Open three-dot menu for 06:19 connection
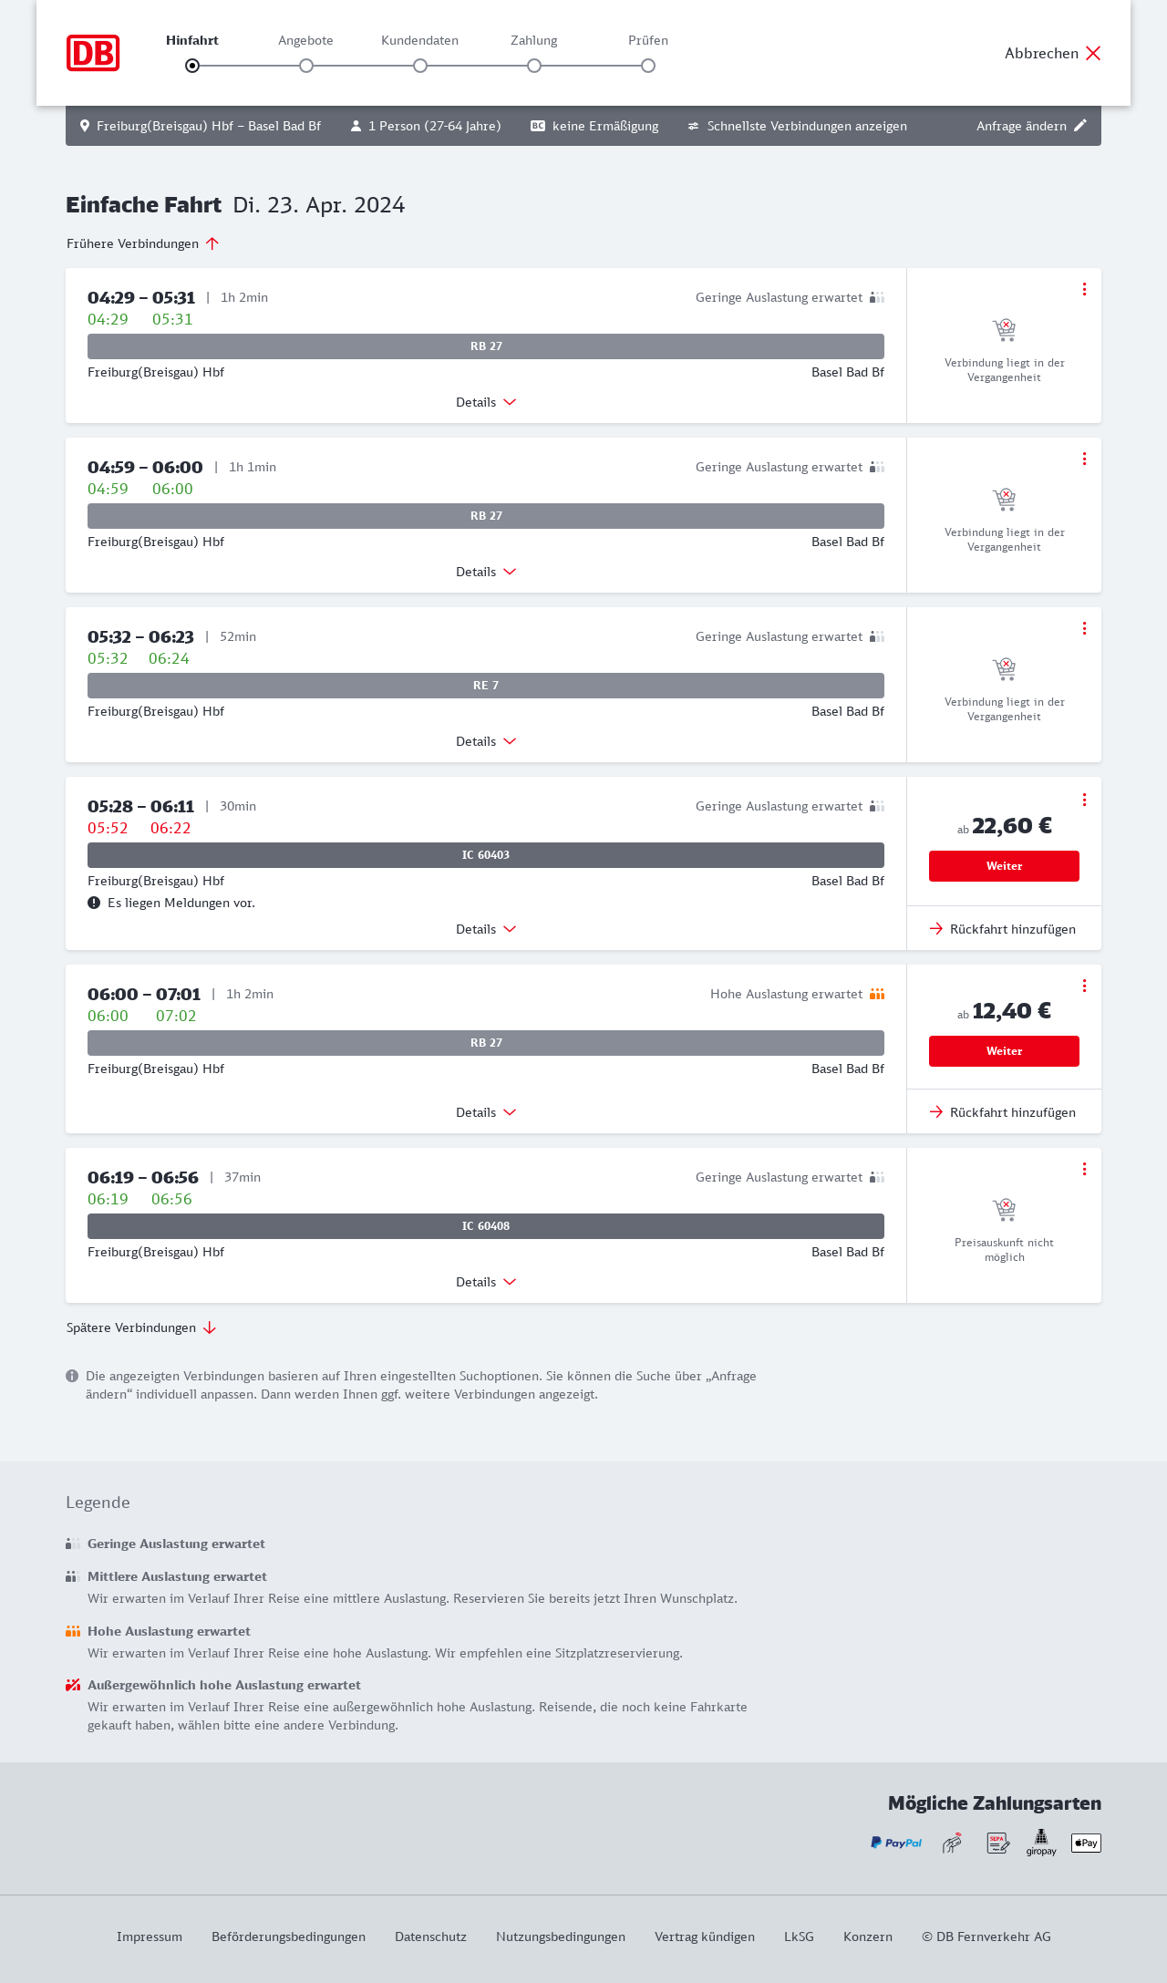The width and height of the screenshot is (1167, 1983). coord(1084,1169)
